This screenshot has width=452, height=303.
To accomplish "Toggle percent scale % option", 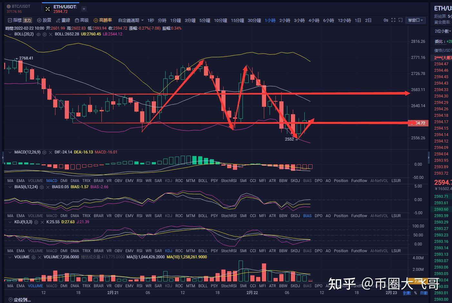I will (416, 293).
